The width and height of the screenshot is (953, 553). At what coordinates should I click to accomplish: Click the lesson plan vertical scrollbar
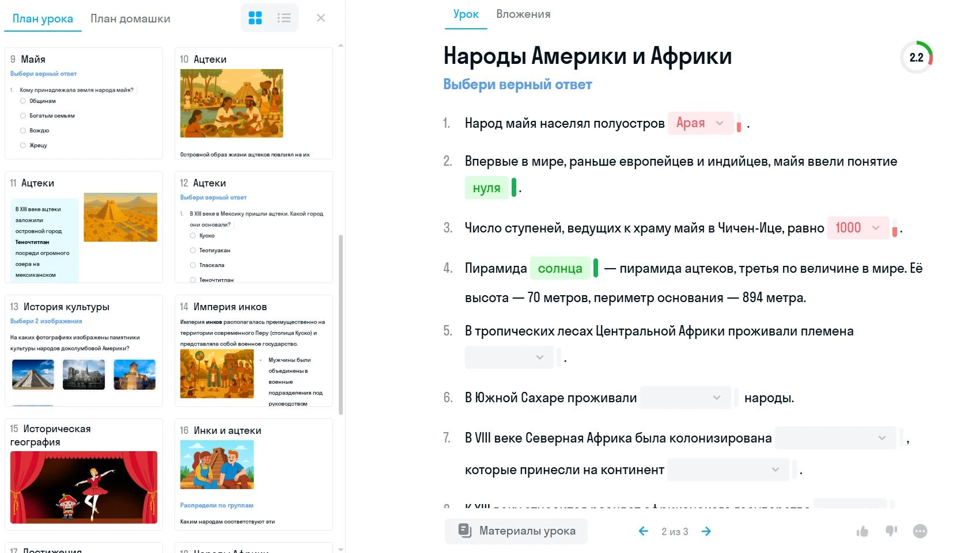pos(341,325)
